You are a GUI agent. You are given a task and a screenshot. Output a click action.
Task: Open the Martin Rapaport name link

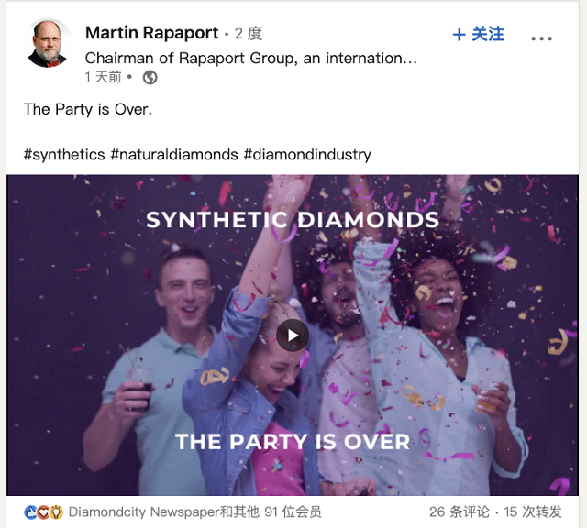[x=151, y=33]
